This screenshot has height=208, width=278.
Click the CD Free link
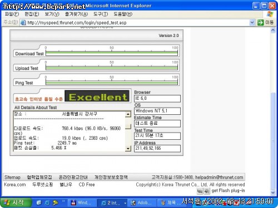[87, 185]
